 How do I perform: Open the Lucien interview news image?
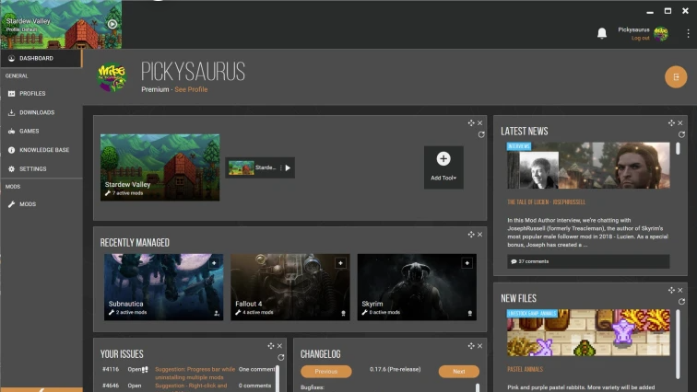point(588,166)
